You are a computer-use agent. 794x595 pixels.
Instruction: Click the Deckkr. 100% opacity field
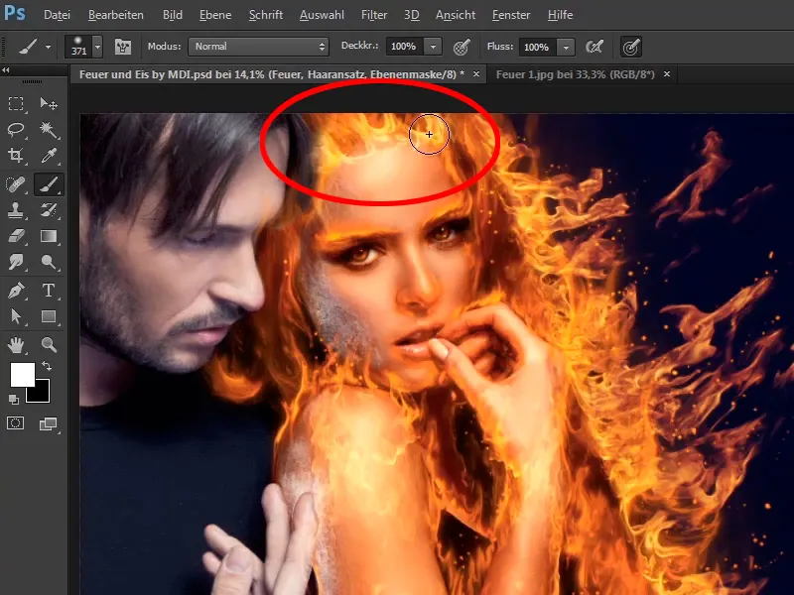pos(405,47)
